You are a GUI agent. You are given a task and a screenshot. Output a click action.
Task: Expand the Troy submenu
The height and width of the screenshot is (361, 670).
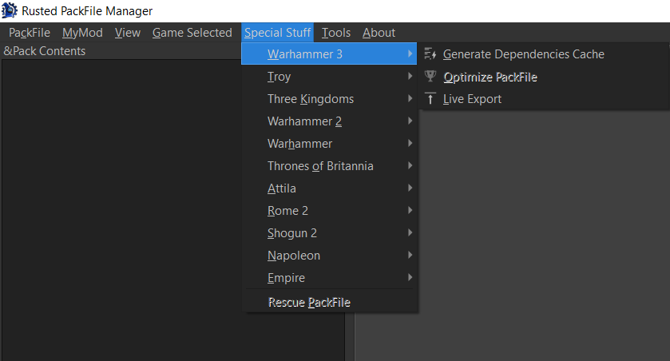[x=329, y=77]
